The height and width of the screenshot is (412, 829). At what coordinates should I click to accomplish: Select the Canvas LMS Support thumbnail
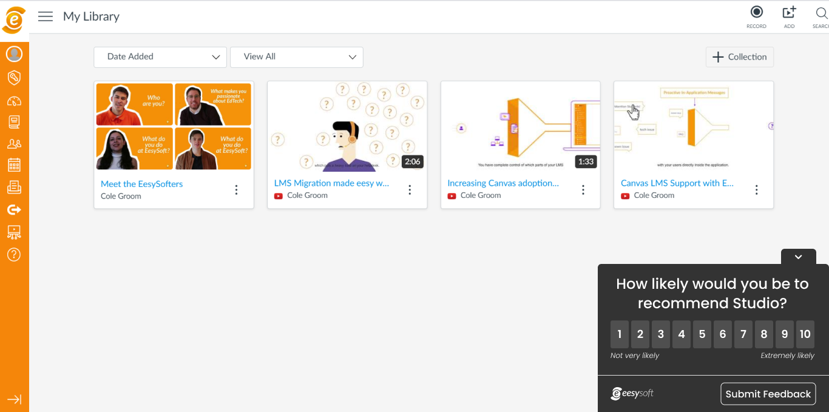694,126
